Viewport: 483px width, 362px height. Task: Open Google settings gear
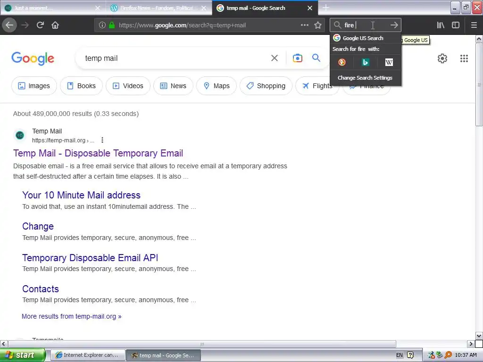click(x=442, y=58)
